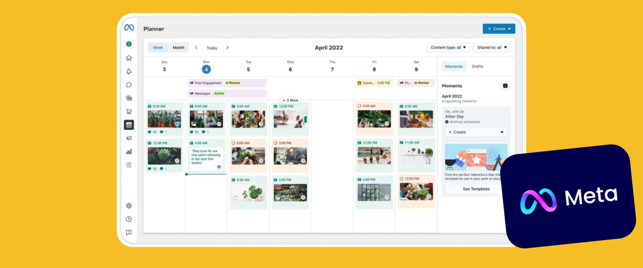Image resolution: width=643 pixels, height=268 pixels.
Task: Open feedback icon at sidebar bottom
Action: click(x=129, y=233)
